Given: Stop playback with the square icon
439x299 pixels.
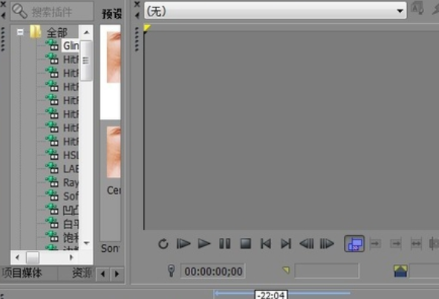Looking at the screenshot, I should tap(246, 243).
